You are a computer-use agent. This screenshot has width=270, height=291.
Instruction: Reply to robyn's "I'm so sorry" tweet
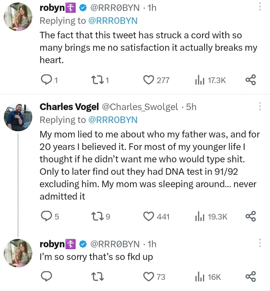46,277
